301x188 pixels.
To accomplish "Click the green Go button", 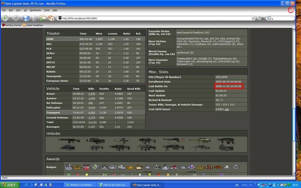I will click(x=261, y=18).
